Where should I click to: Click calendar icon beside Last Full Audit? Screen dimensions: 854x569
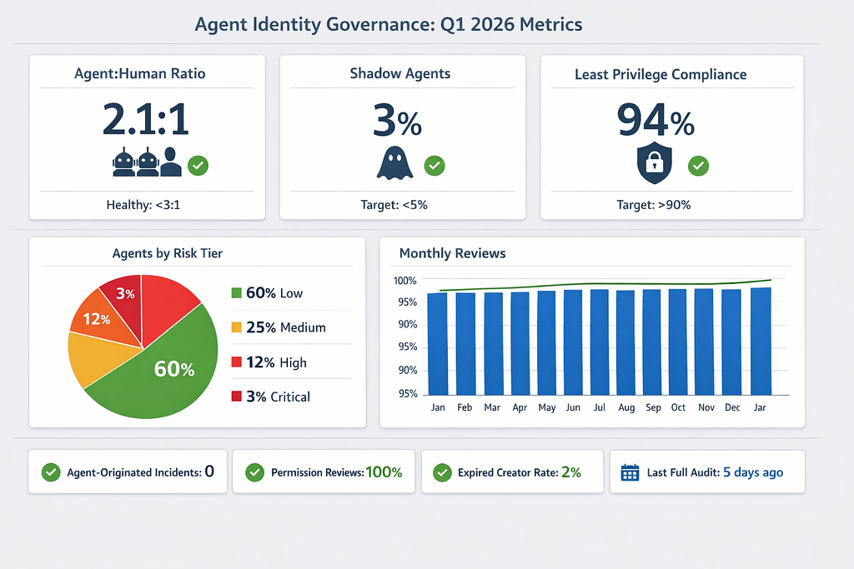630,472
